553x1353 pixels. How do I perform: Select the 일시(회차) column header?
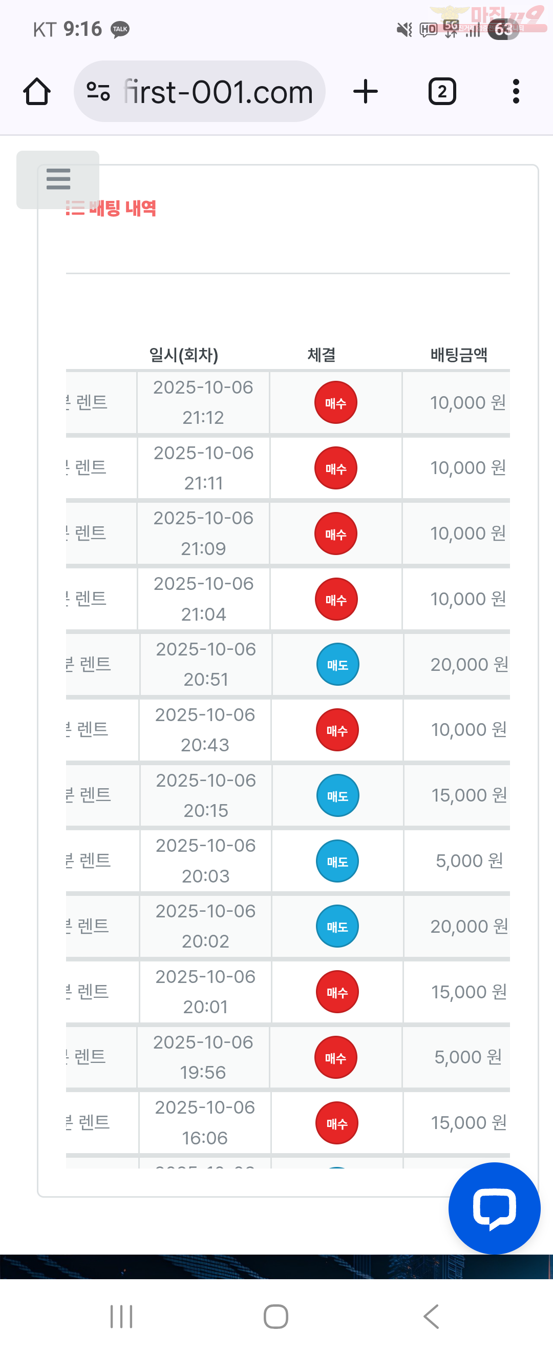[184, 355]
